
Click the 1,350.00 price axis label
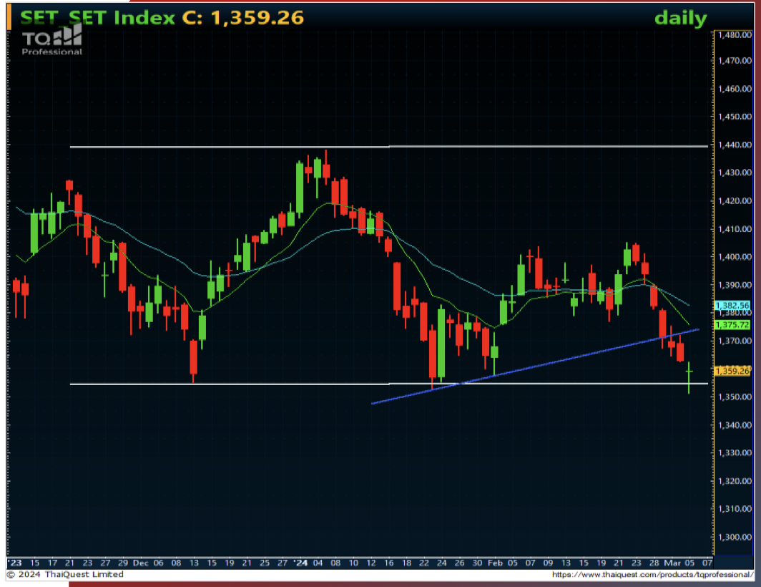(735, 397)
